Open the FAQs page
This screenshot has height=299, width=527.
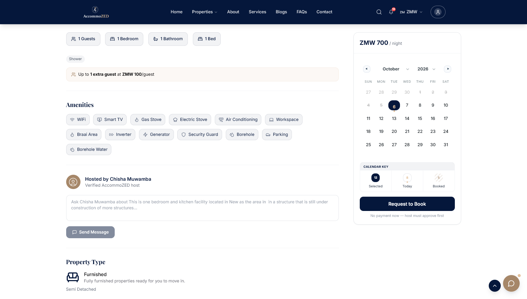[302, 12]
